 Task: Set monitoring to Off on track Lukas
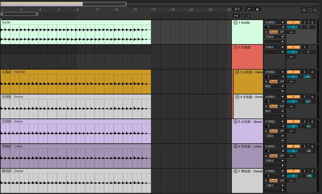click(281, 156)
